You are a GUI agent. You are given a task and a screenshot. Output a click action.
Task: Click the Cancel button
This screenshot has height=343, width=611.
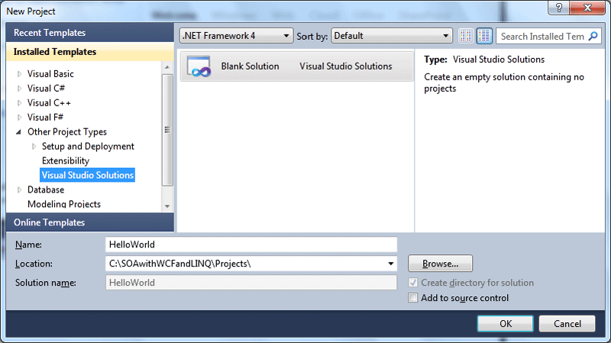coord(567,323)
